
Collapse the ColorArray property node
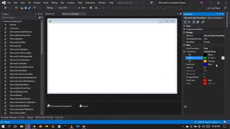pos(184,52)
